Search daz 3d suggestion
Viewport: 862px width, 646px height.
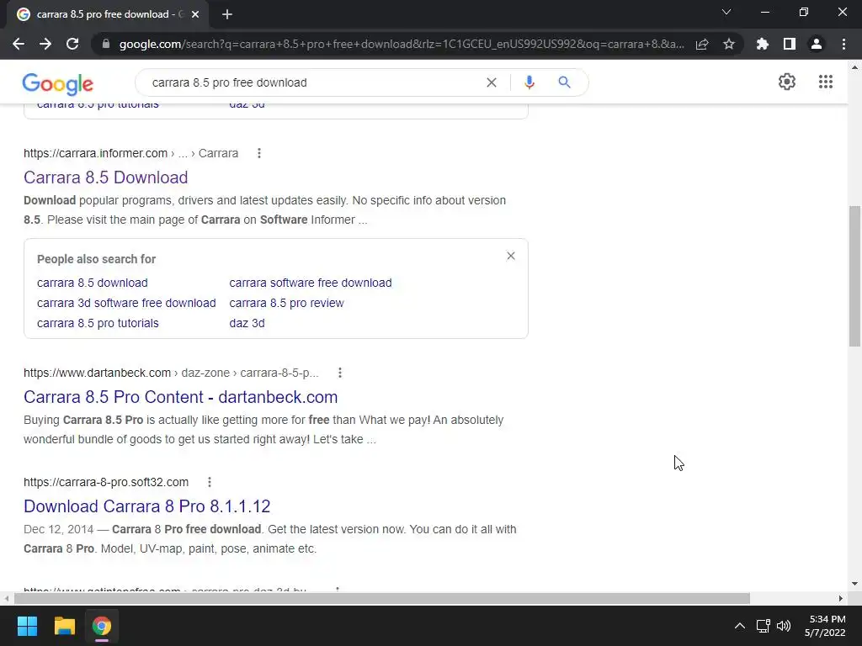(x=247, y=324)
